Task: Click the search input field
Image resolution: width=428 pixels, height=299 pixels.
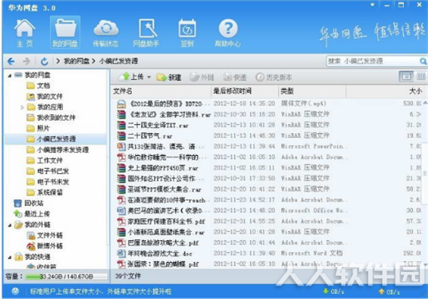Action: 372,61
